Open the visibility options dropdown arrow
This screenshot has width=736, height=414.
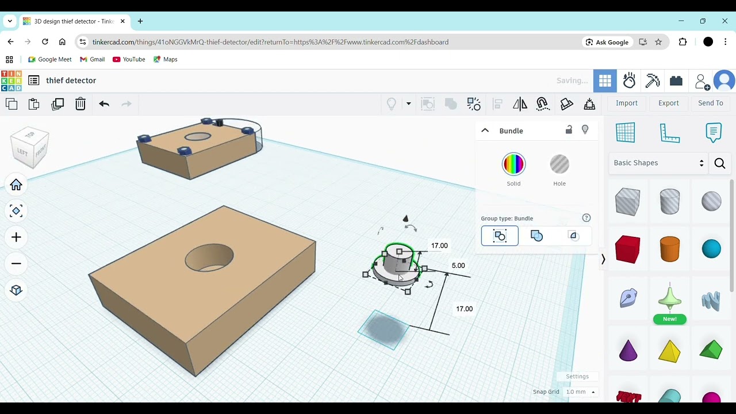(x=409, y=104)
